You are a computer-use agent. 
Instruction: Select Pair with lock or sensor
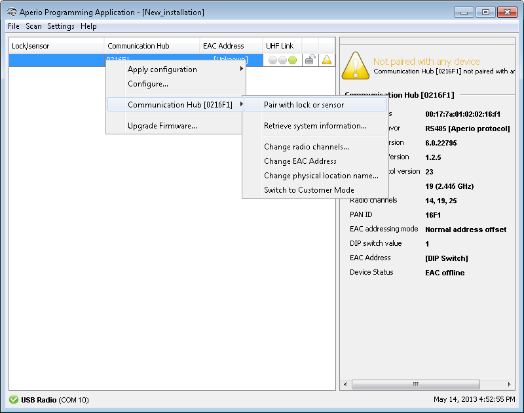(x=316, y=105)
